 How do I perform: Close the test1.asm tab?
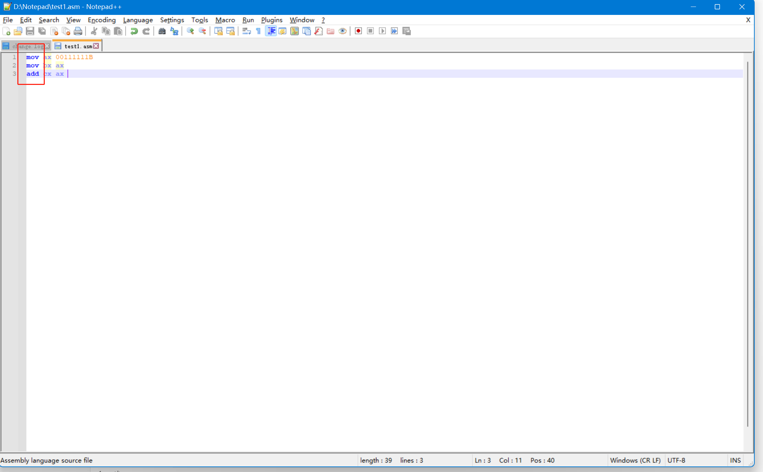point(96,46)
